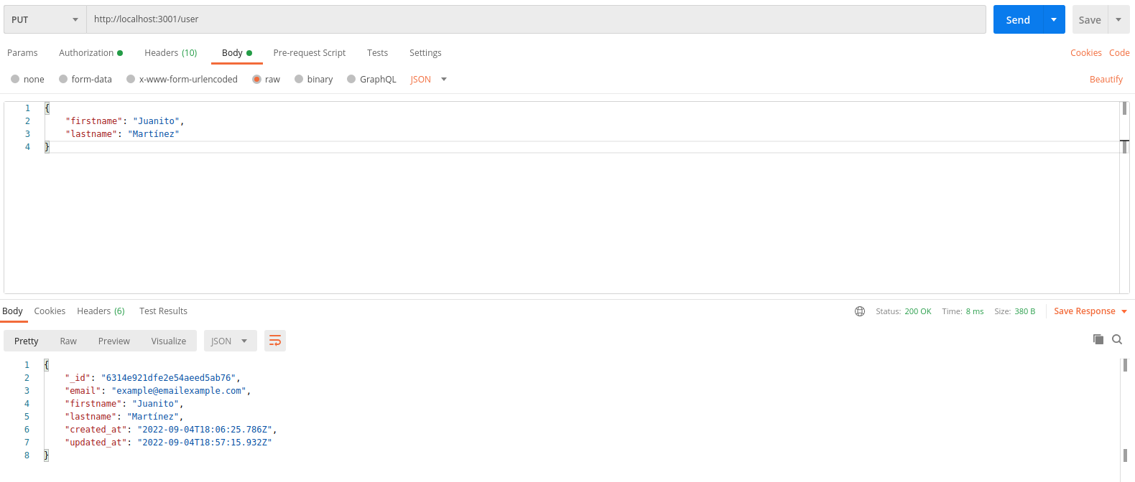The height and width of the screenshot is (482, 1135).
Task: Expand the Save options arrow
Action: [x=1118, y=20]
